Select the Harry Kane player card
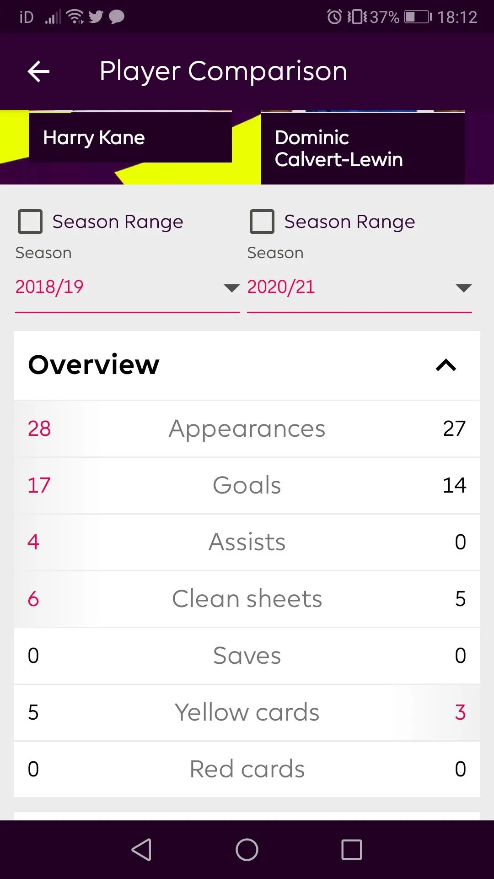 click(x=130, y=137)
